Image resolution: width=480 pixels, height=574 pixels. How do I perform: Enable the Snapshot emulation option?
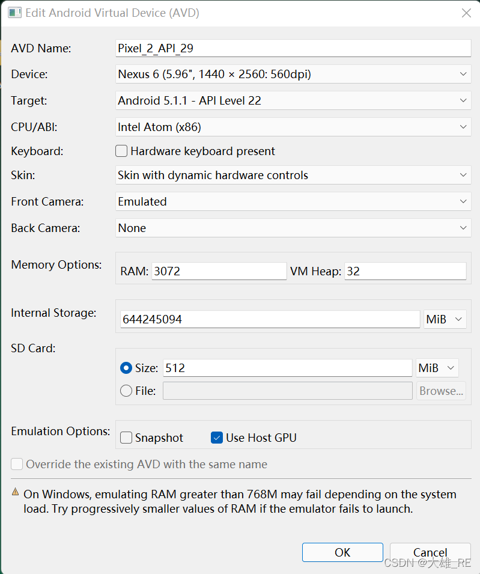coord(126,438)
